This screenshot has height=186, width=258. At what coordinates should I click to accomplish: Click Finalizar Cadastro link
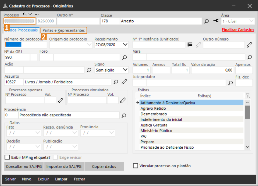238,30
